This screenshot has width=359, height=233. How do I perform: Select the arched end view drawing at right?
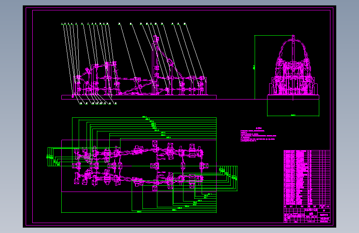pos(293,68)
